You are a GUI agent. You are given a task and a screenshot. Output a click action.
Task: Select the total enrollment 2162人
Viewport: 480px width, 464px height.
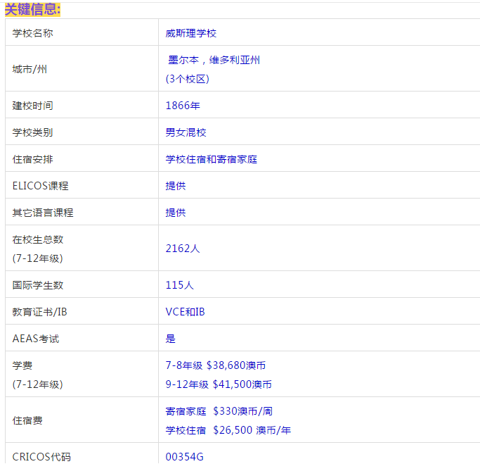pos(183,249)
